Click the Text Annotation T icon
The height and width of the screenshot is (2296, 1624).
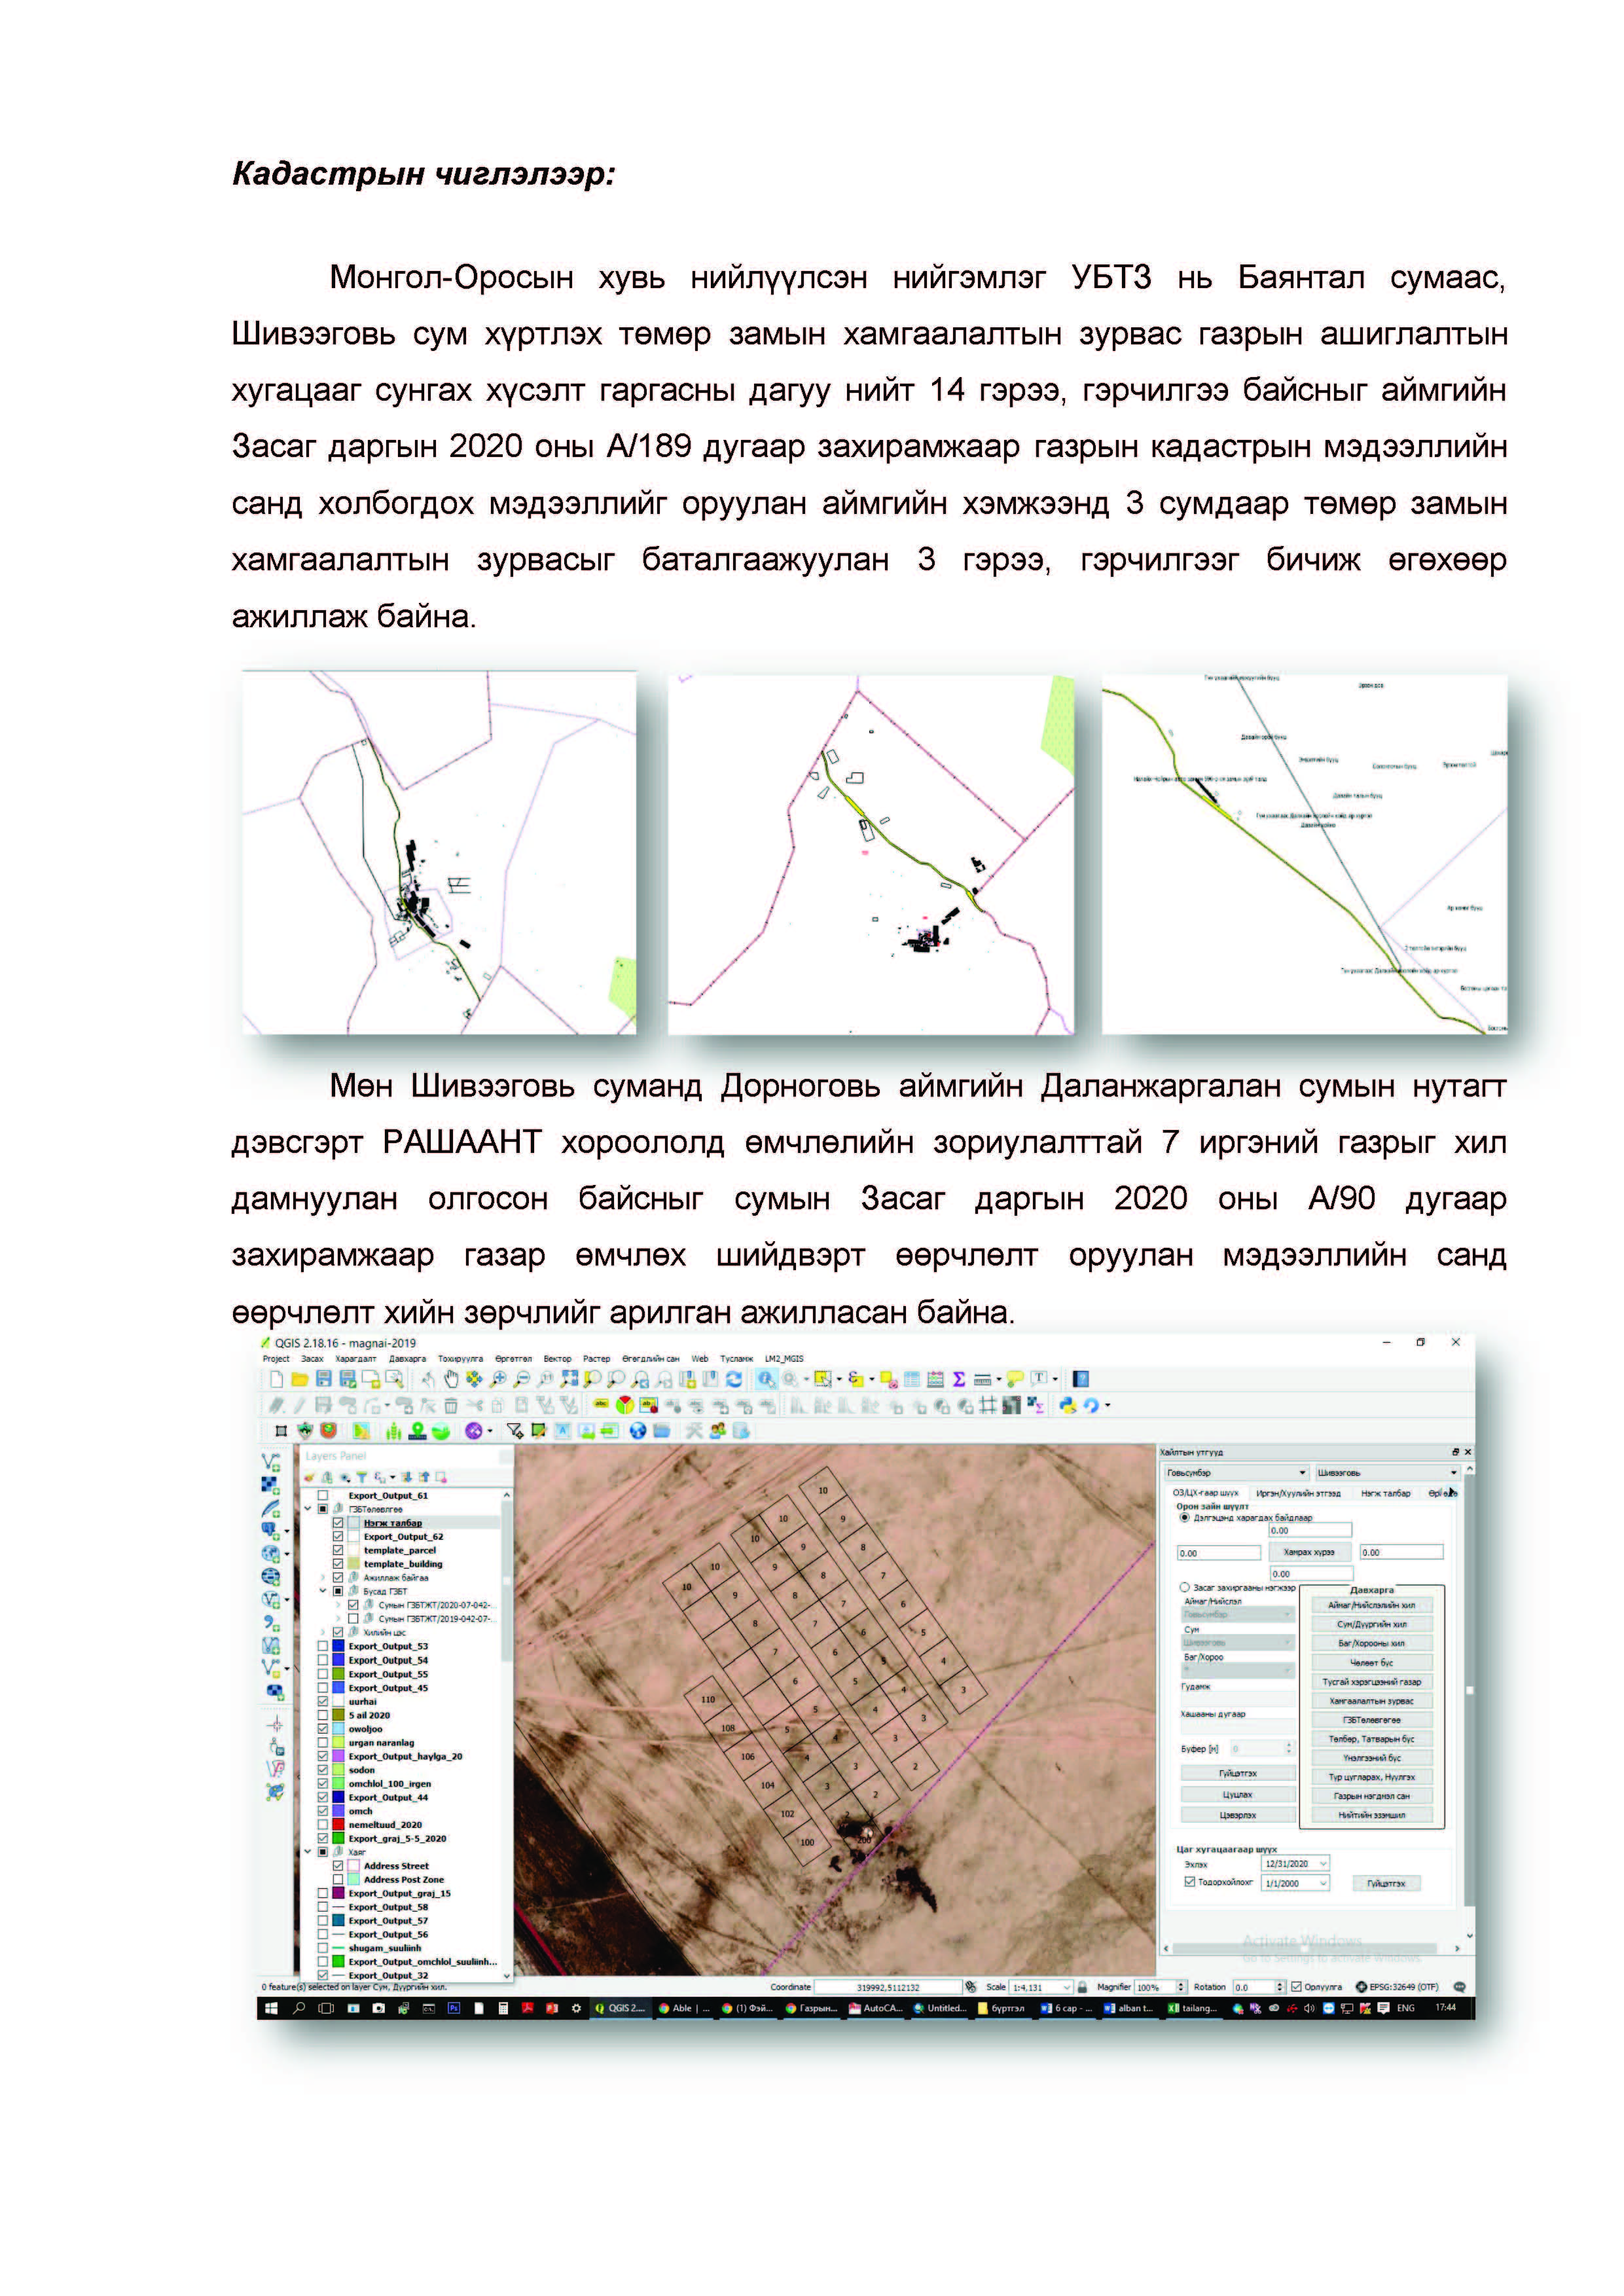(x=1039, y=1379)
